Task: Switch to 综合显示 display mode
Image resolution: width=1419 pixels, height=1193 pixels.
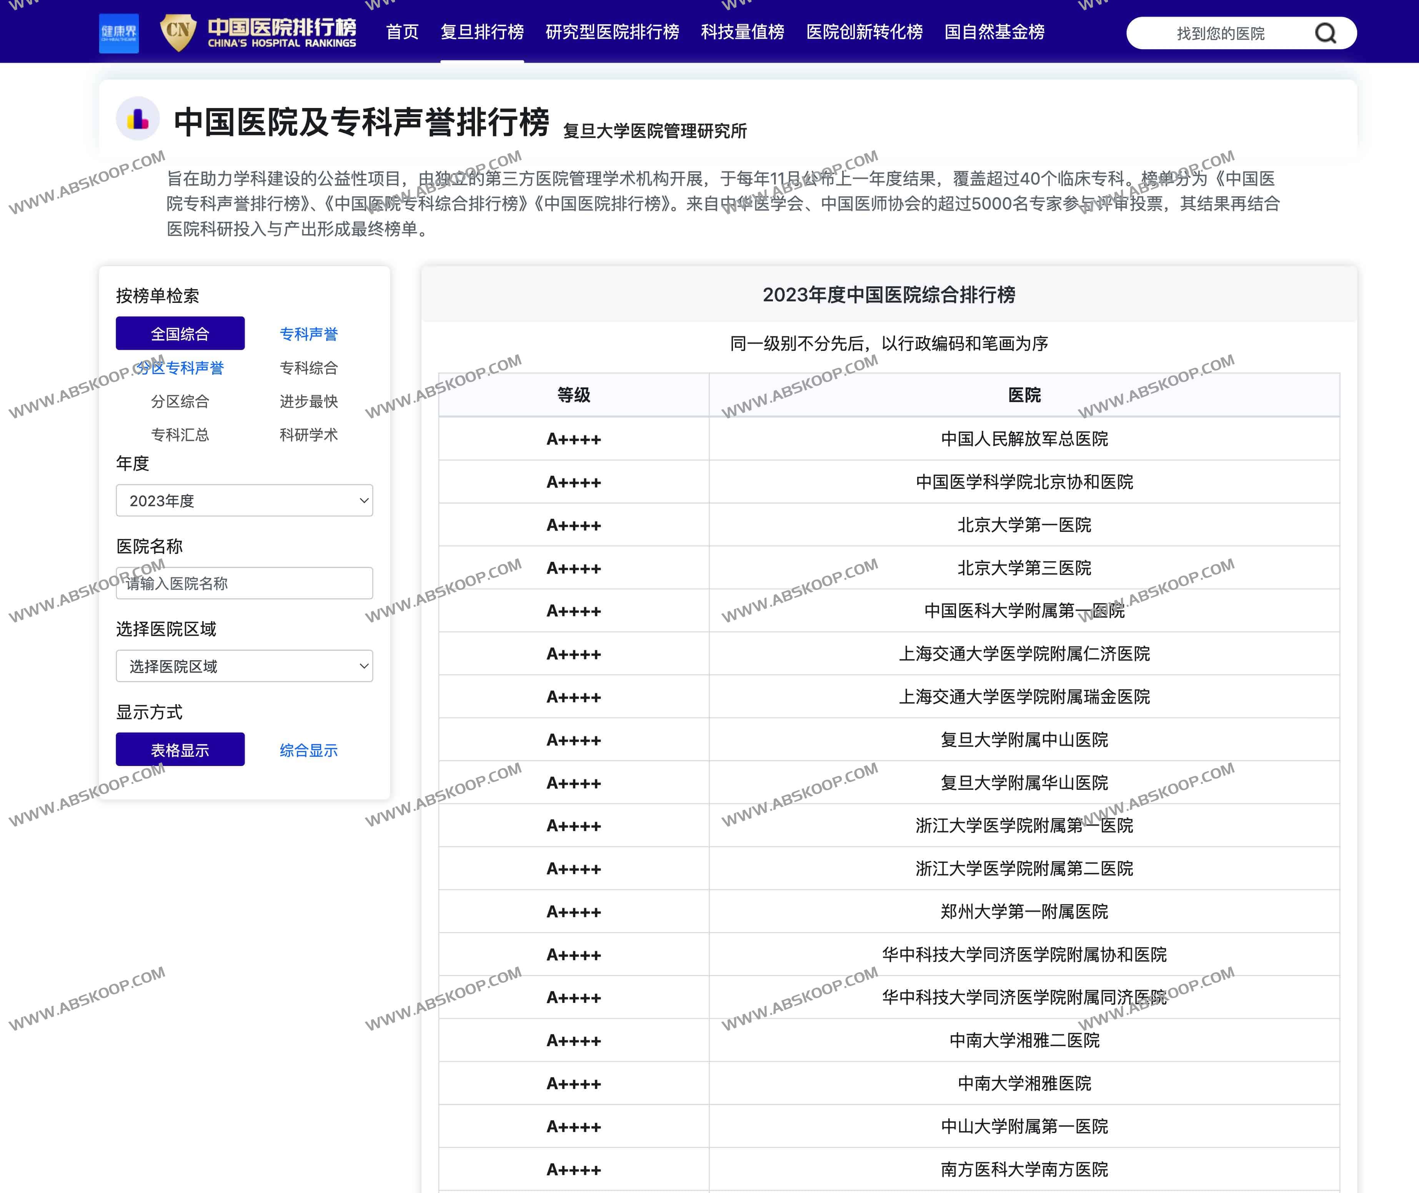Action: pyautogui.click(x=308, y=750)
